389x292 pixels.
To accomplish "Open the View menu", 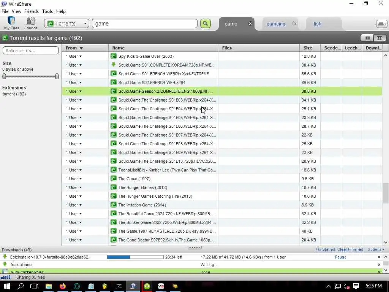I will coord(16,11).
